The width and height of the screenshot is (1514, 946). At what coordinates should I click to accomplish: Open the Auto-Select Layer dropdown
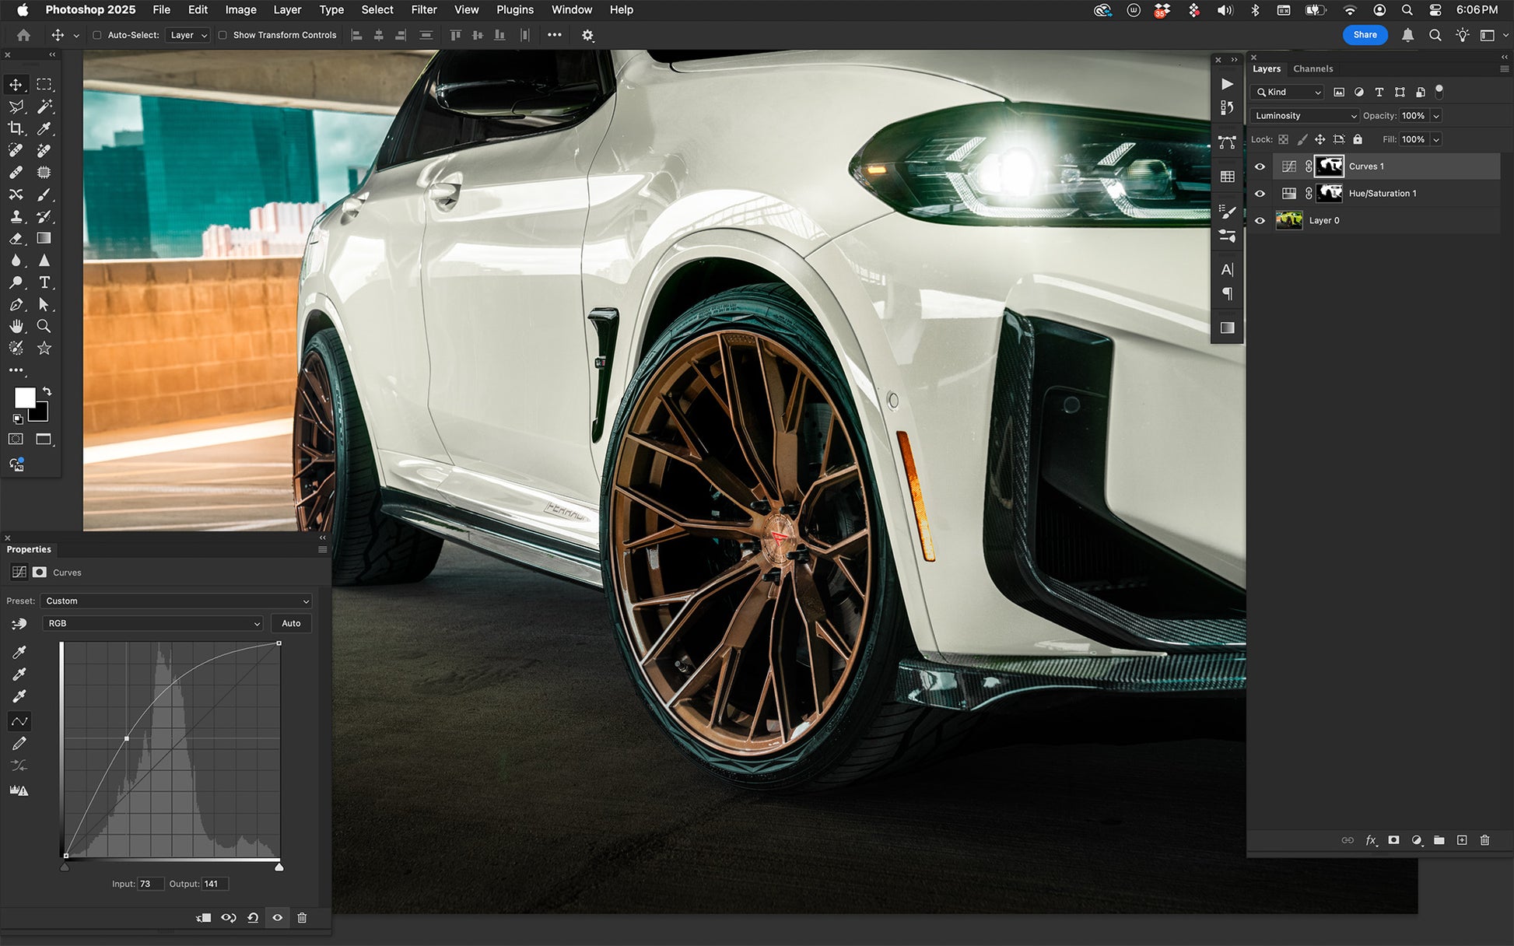point(187,35)
